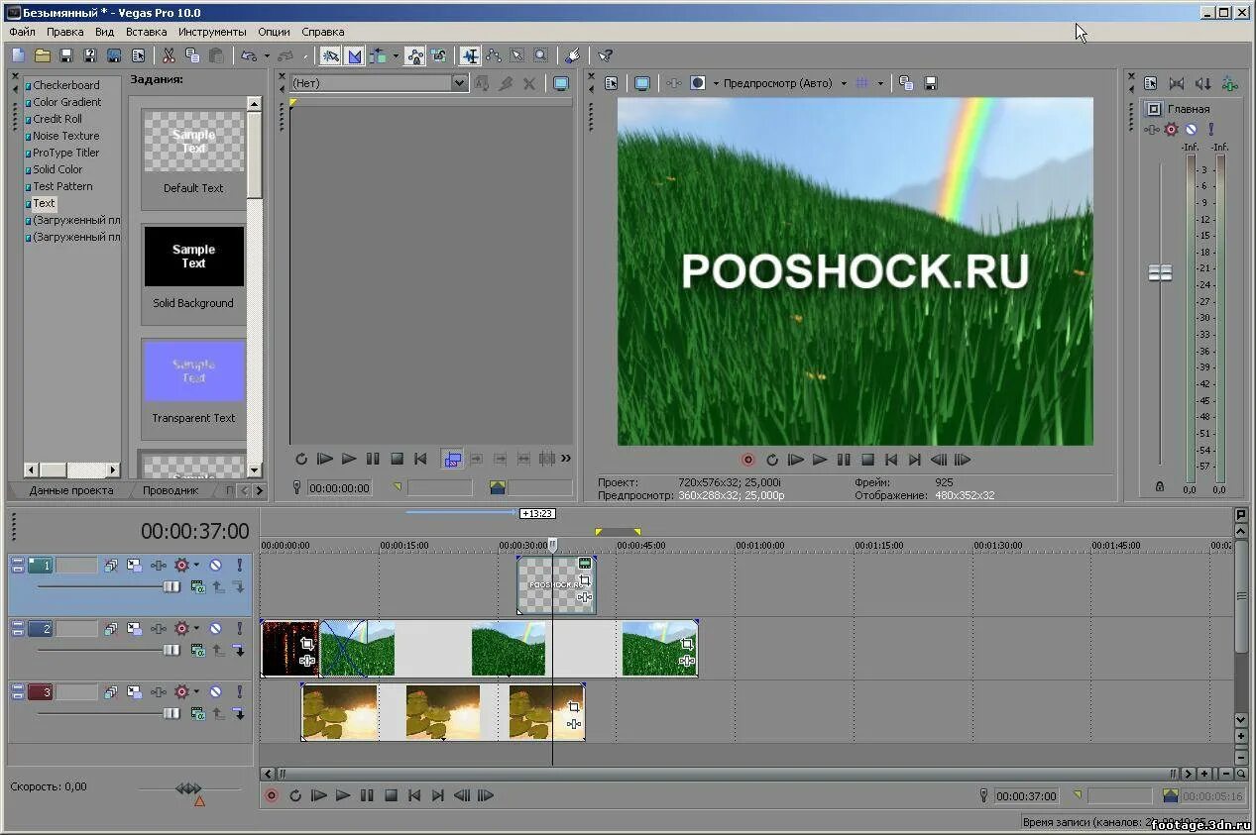
Task: Open Video Output FX in preview toolbar
Action: pos(674,83)
